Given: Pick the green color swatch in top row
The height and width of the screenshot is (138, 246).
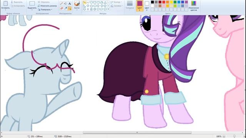Looking at the screenshot, I should [x=175, y=2].
